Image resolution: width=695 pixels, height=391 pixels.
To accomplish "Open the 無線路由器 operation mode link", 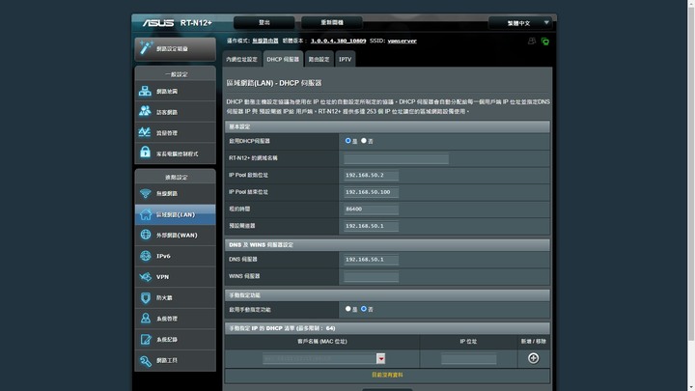I will pyautogui.click(x=265, y=41).
